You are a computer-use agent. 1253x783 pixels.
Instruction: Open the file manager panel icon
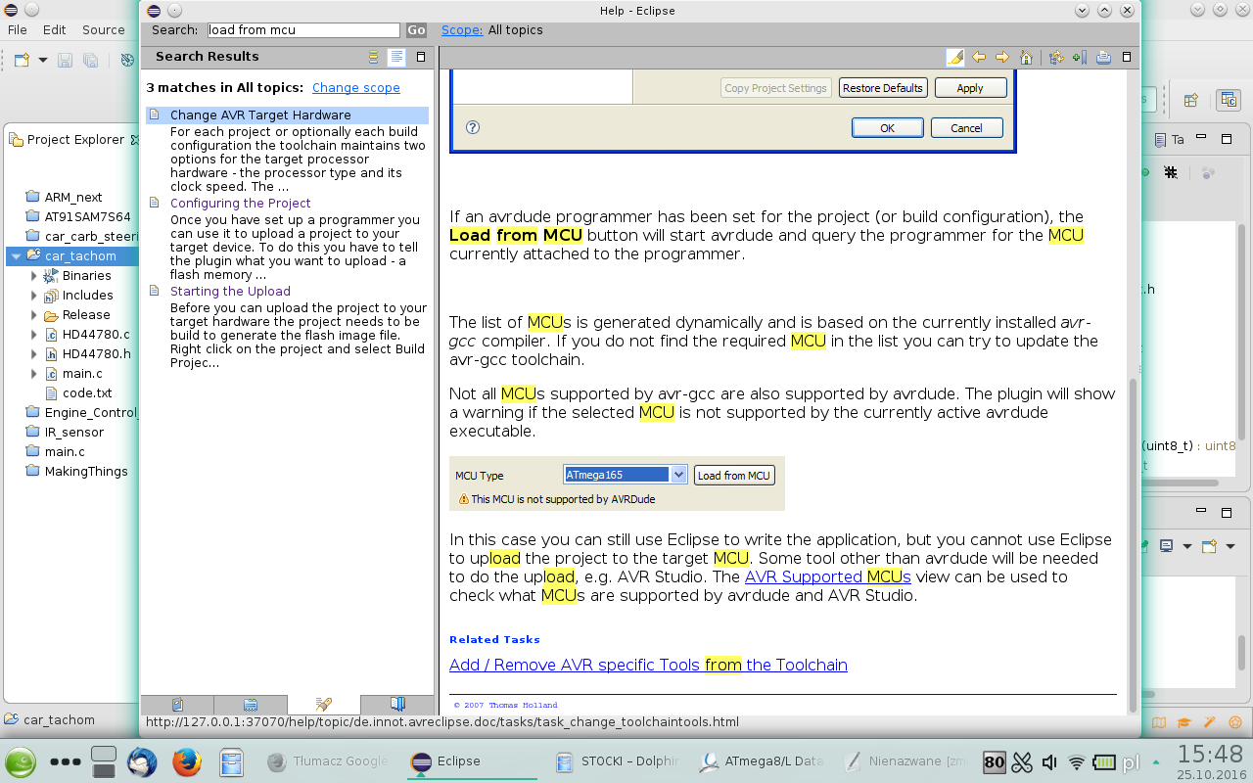click(x=231, y=761)
